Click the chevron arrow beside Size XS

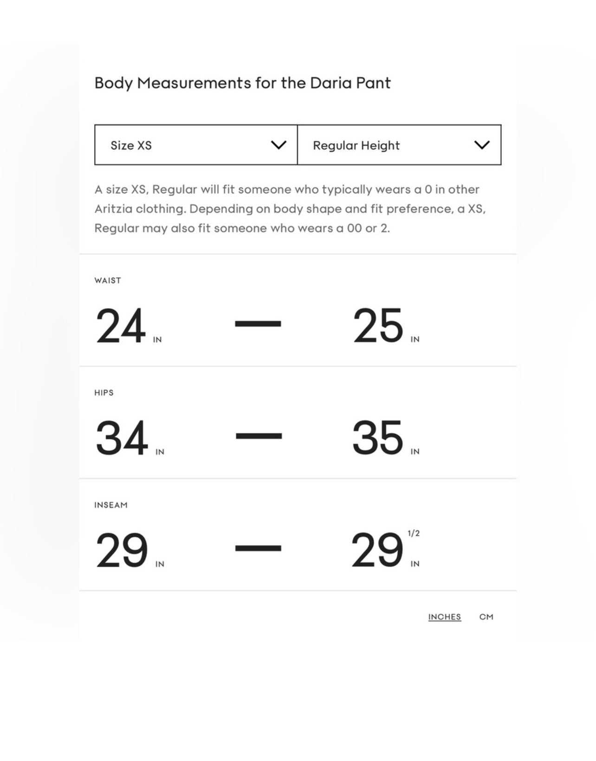click(x=279, y=145)
